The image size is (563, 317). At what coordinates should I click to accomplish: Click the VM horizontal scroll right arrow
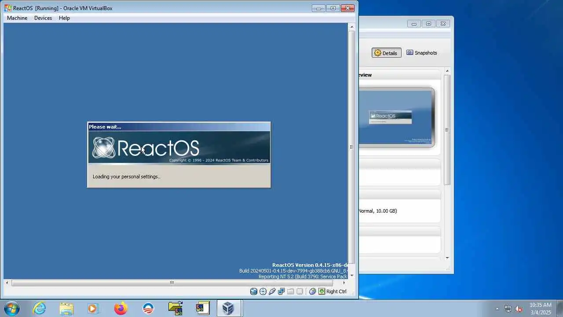(x=344, y=283)
